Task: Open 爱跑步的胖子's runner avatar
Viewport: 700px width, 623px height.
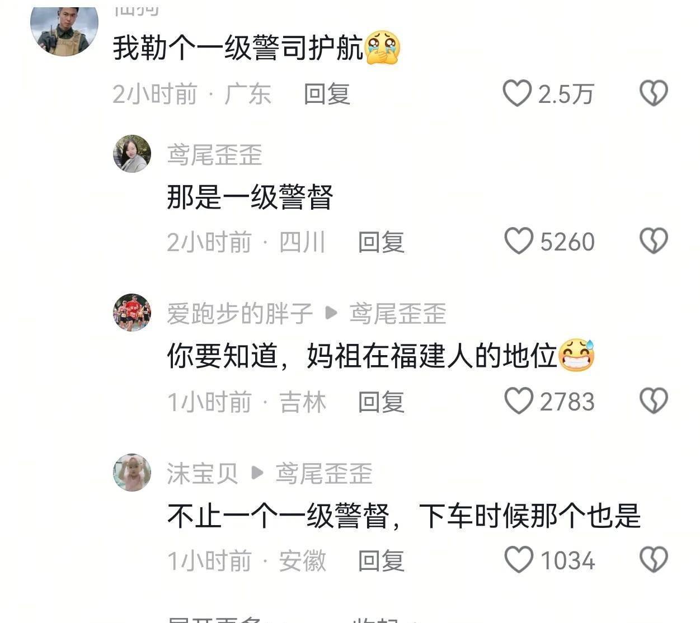Action: pos(132,313)
